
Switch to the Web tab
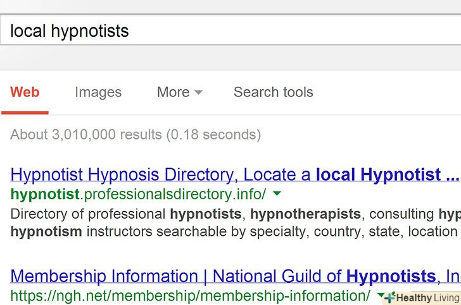pos(25,92)
